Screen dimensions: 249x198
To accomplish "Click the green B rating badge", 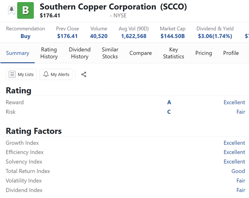I will click(25, 10).
